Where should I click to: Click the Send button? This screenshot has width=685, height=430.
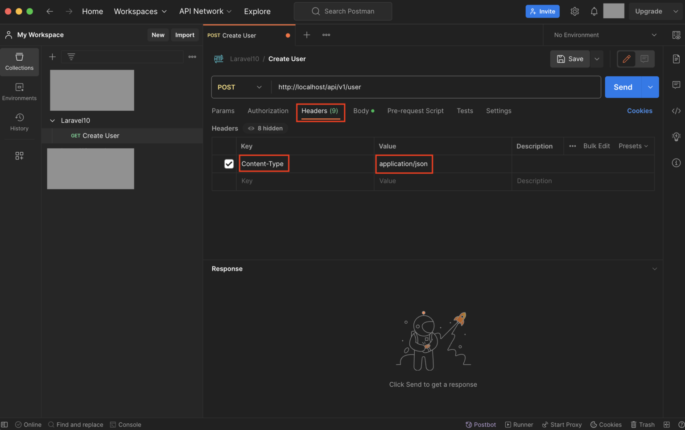pos(623,87)
